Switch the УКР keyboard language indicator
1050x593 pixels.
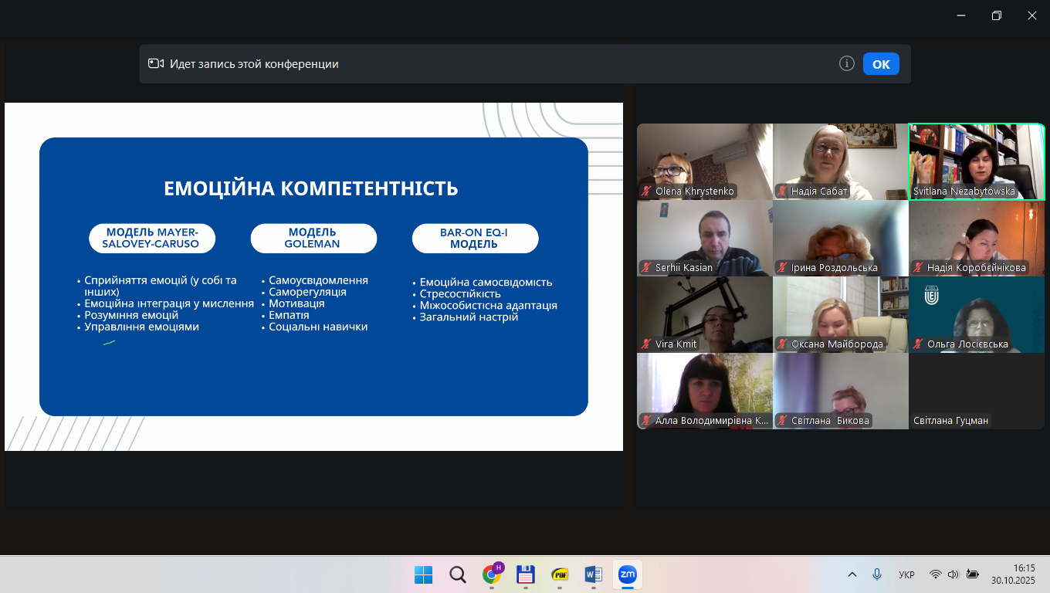[x=906, y=574]
